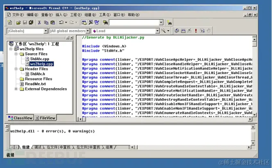Click the Redo arrow icon

coord(71,22)
